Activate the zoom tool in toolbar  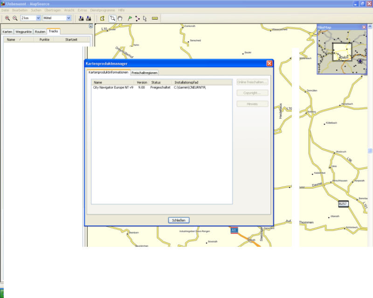tap(112, 18)
